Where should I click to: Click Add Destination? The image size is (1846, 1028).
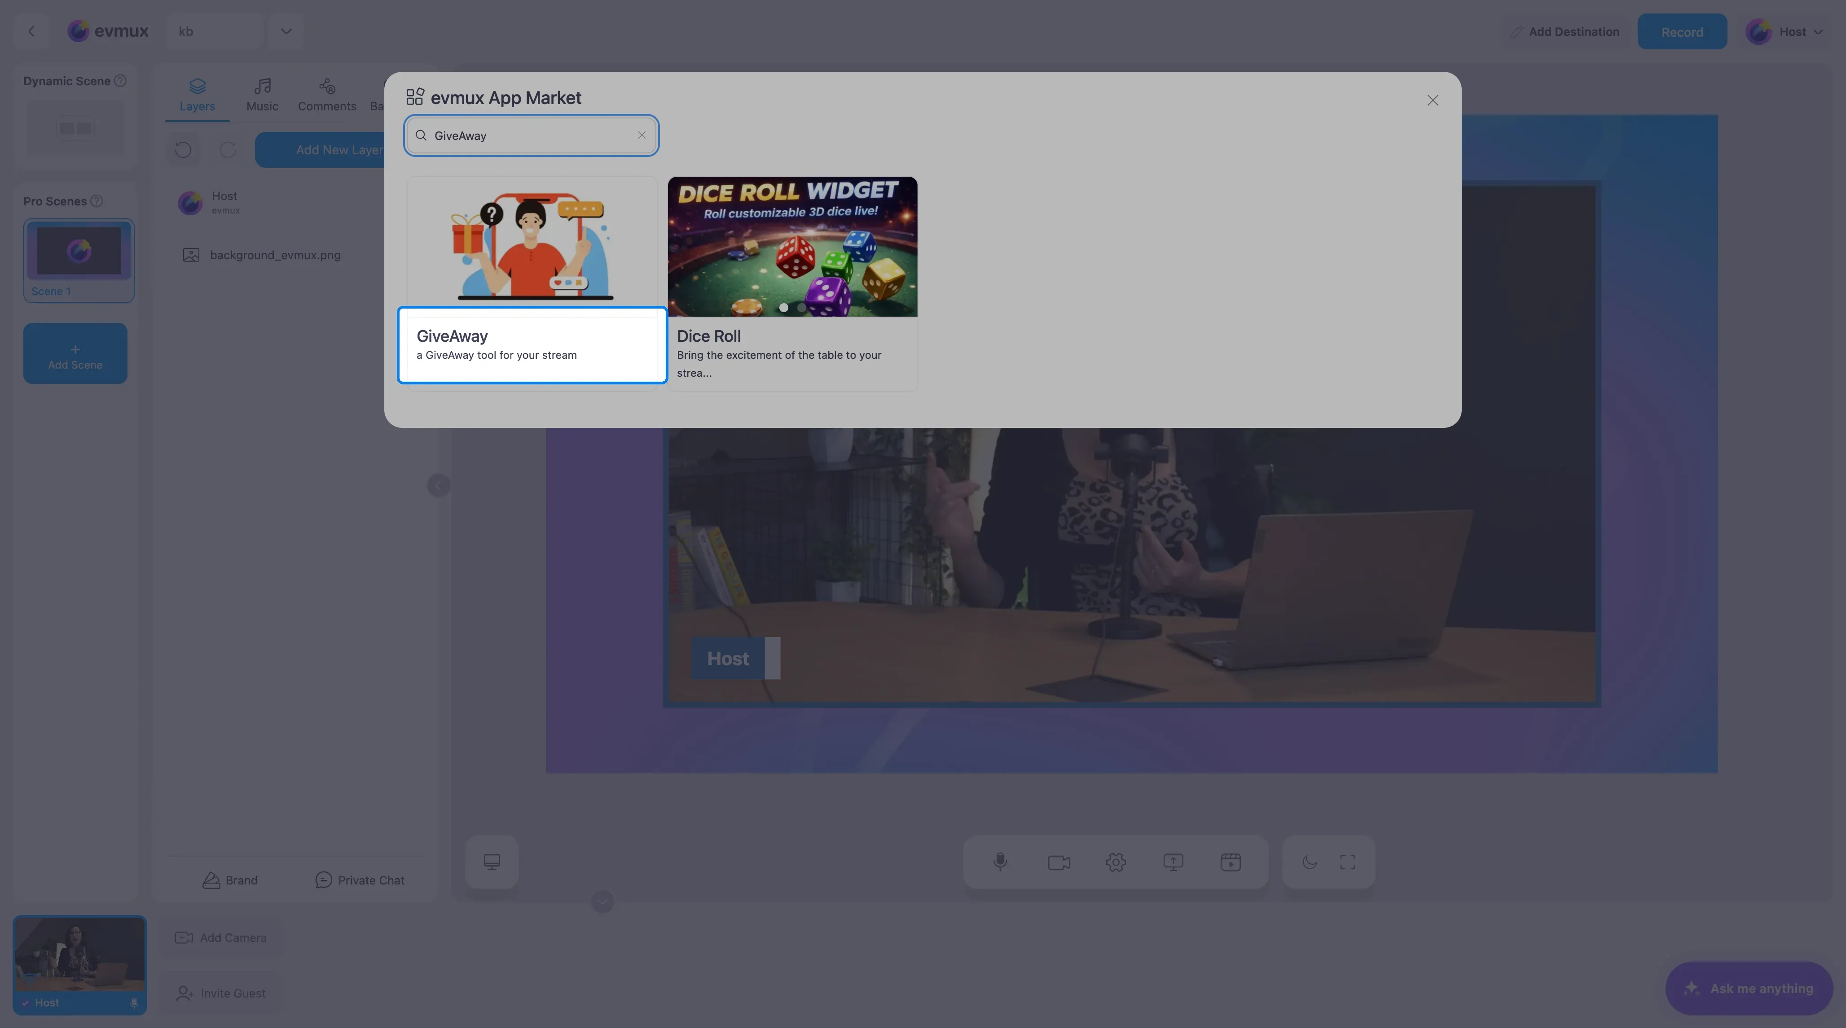(1565, 31)
